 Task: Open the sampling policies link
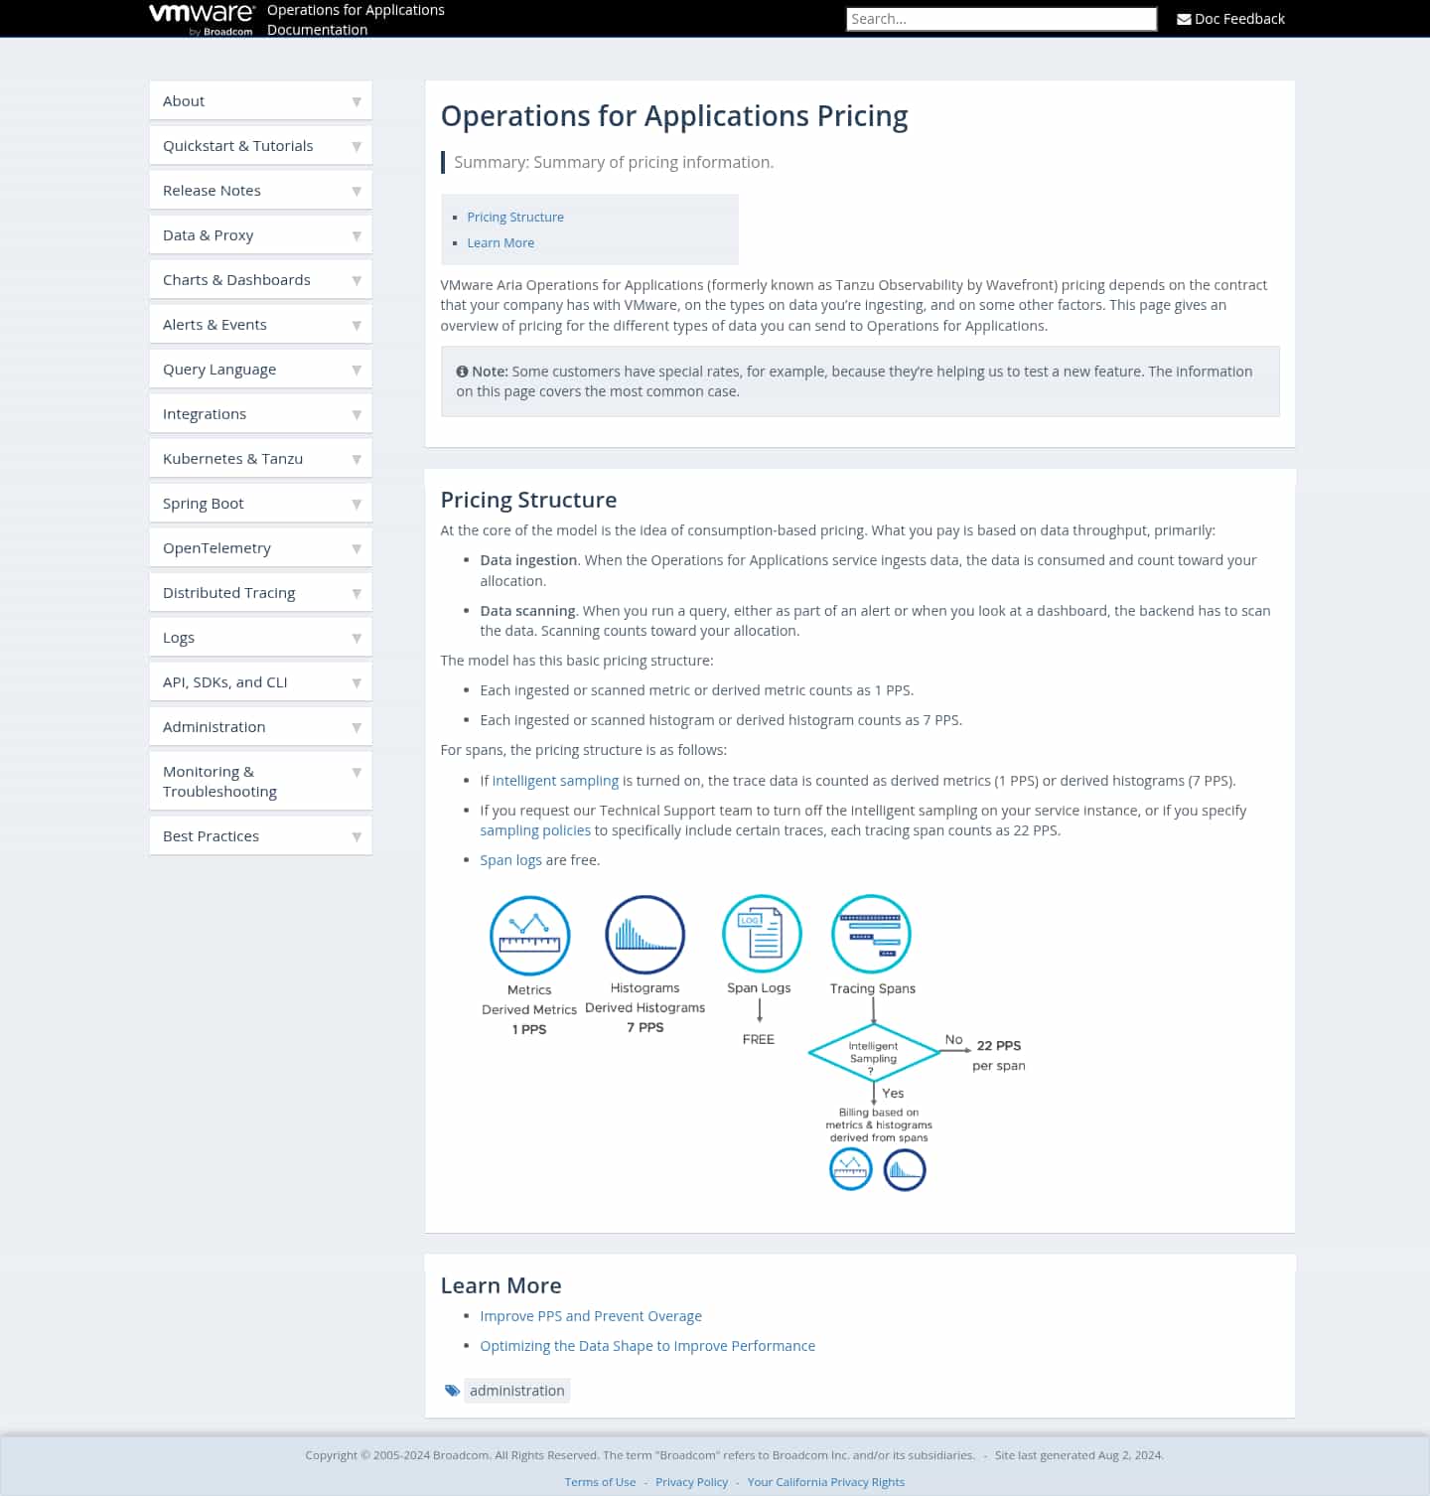534,829
